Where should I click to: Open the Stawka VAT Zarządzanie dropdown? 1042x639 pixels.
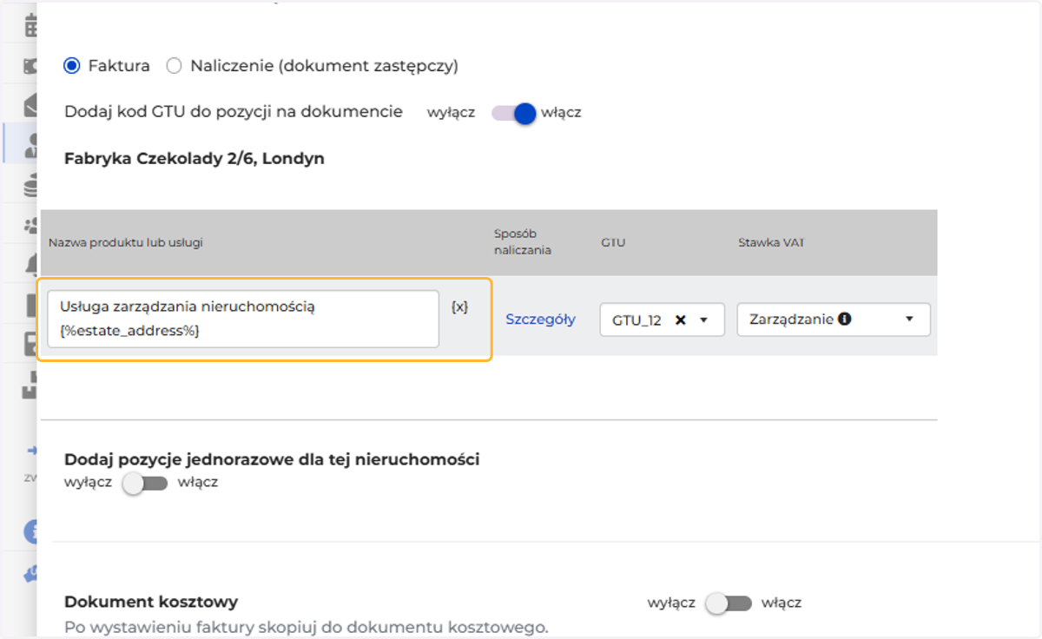[834, 319]
